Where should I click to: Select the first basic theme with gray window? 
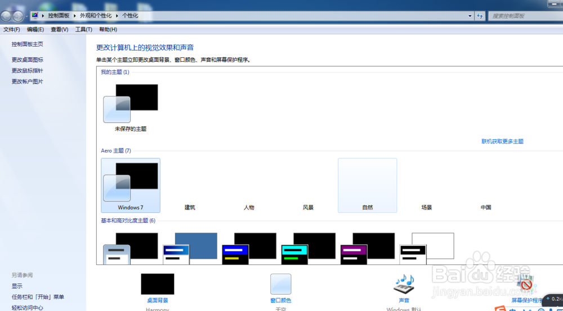[131, 248]
